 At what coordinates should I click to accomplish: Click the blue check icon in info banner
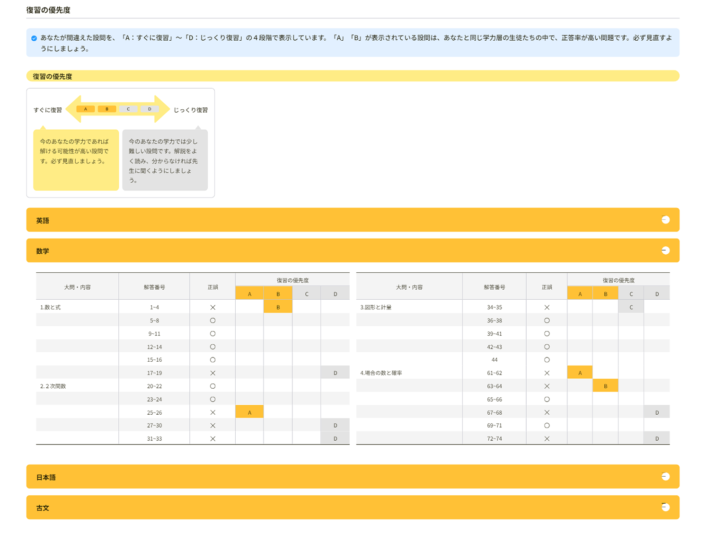(x=34, y=38)
